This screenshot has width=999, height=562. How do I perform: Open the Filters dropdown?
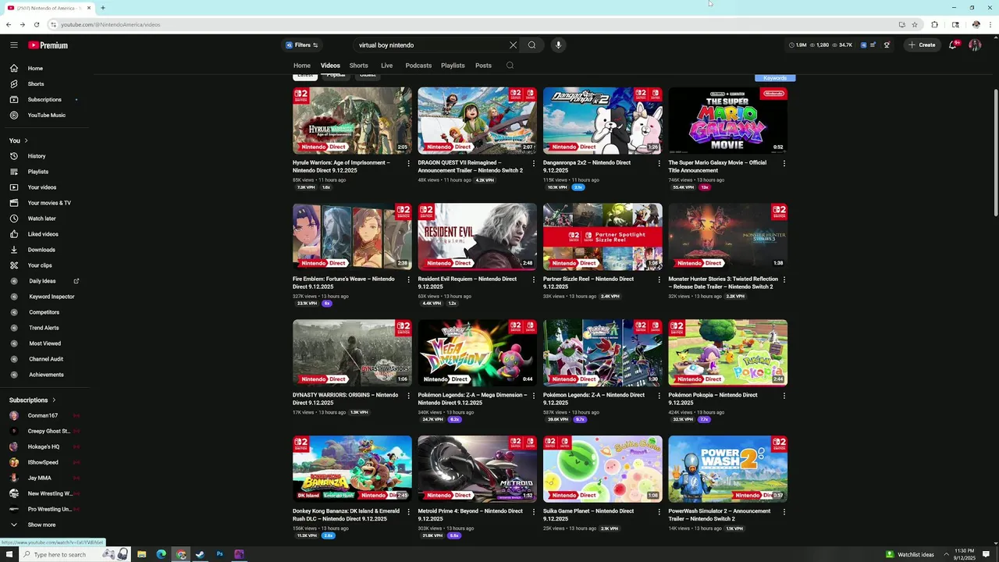(x=302, y=45)
